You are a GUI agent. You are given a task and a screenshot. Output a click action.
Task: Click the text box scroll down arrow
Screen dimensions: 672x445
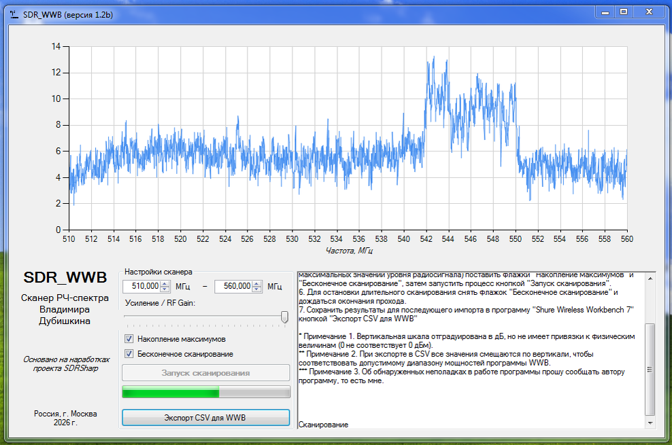(650, 423)
